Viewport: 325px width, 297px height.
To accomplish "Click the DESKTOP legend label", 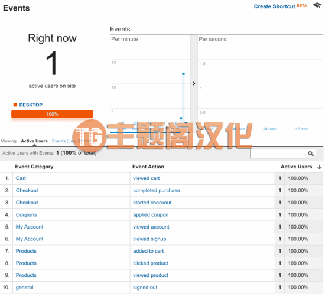I will point(31,105).
